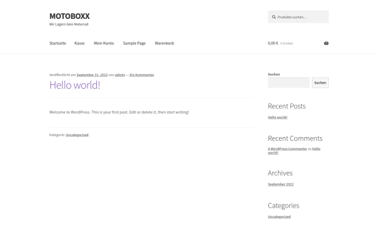Click the 0,00 € cart total link
This screenshot has height=236, width=378.
tap(273, 43)
